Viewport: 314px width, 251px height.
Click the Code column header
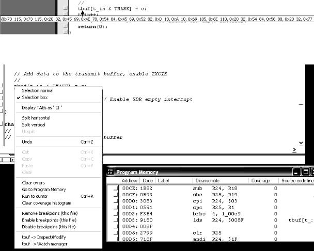[148, 181]
